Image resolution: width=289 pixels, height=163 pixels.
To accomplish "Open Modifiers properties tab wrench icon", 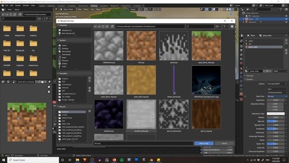I will (x=241, y=72).
